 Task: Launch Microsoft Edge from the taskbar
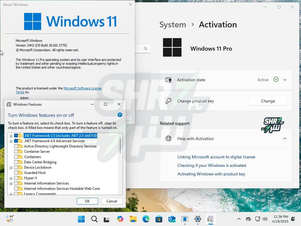pyautogui.click(x=146, y=219)
